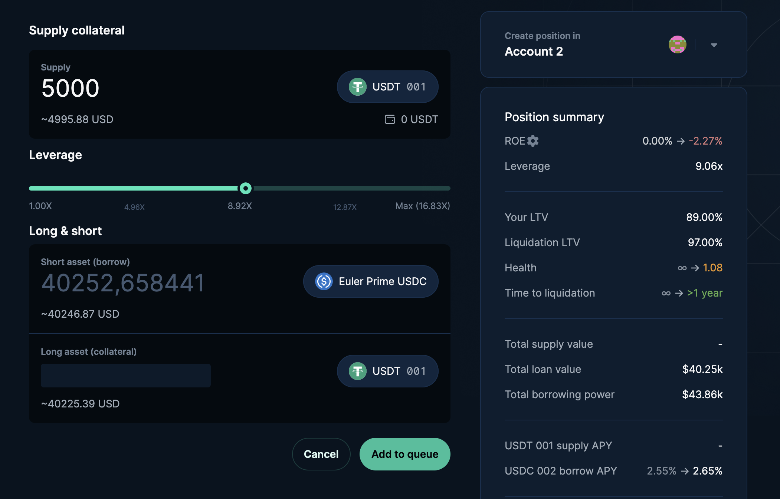Screen dimensions: 780x499
Task: Click the Account 2 dropdown arrow
Action: (x=714, y=45)
